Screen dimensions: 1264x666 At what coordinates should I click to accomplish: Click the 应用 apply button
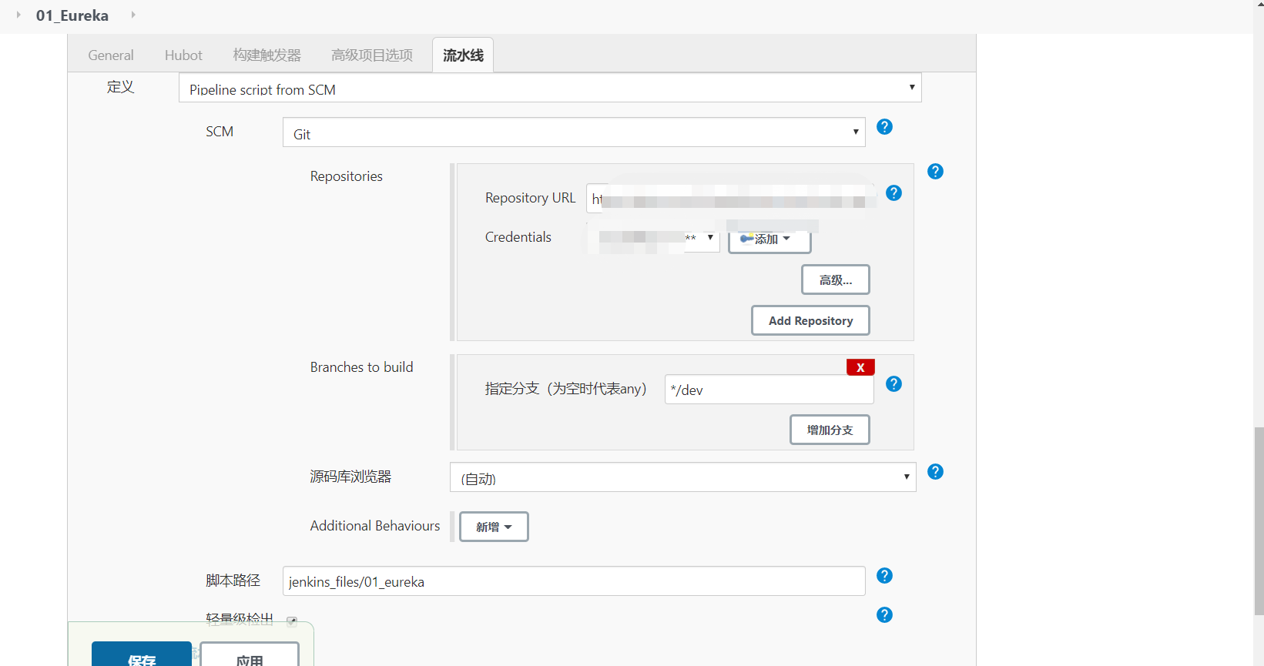tap(250, 655)
